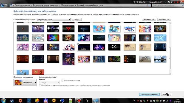The width and height of the screenshot is (184, 103).
Task: Click the 'Запись [00:02:32]' recording timer
Action: tap(156, 2)
